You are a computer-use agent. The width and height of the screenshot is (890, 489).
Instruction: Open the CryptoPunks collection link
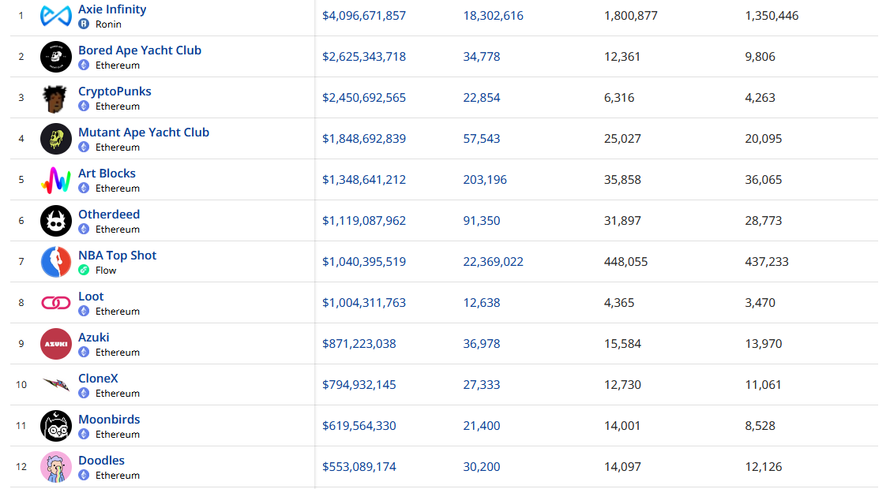tap(115, 91)
